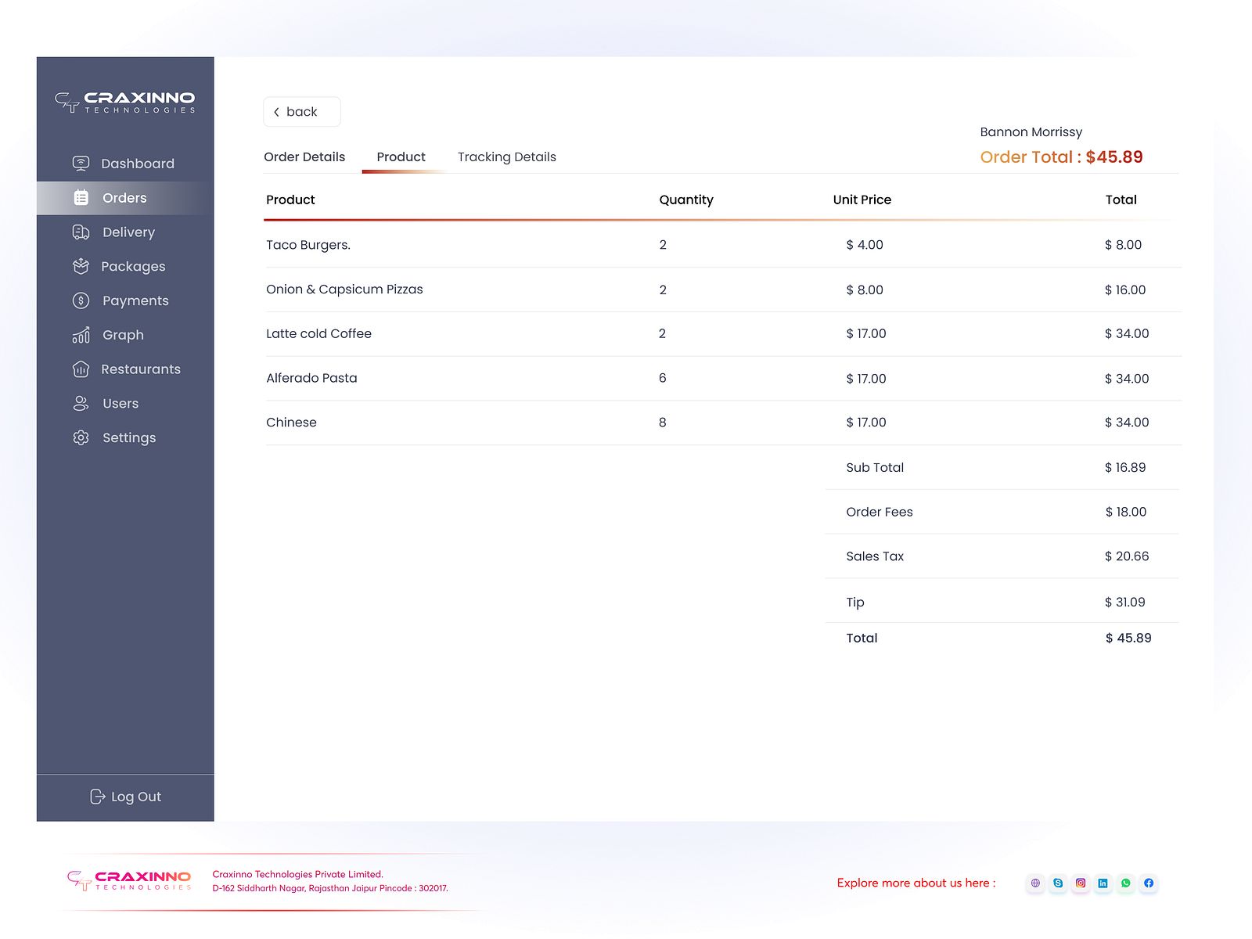Click the Log Out exit icon

coord(98,796)
